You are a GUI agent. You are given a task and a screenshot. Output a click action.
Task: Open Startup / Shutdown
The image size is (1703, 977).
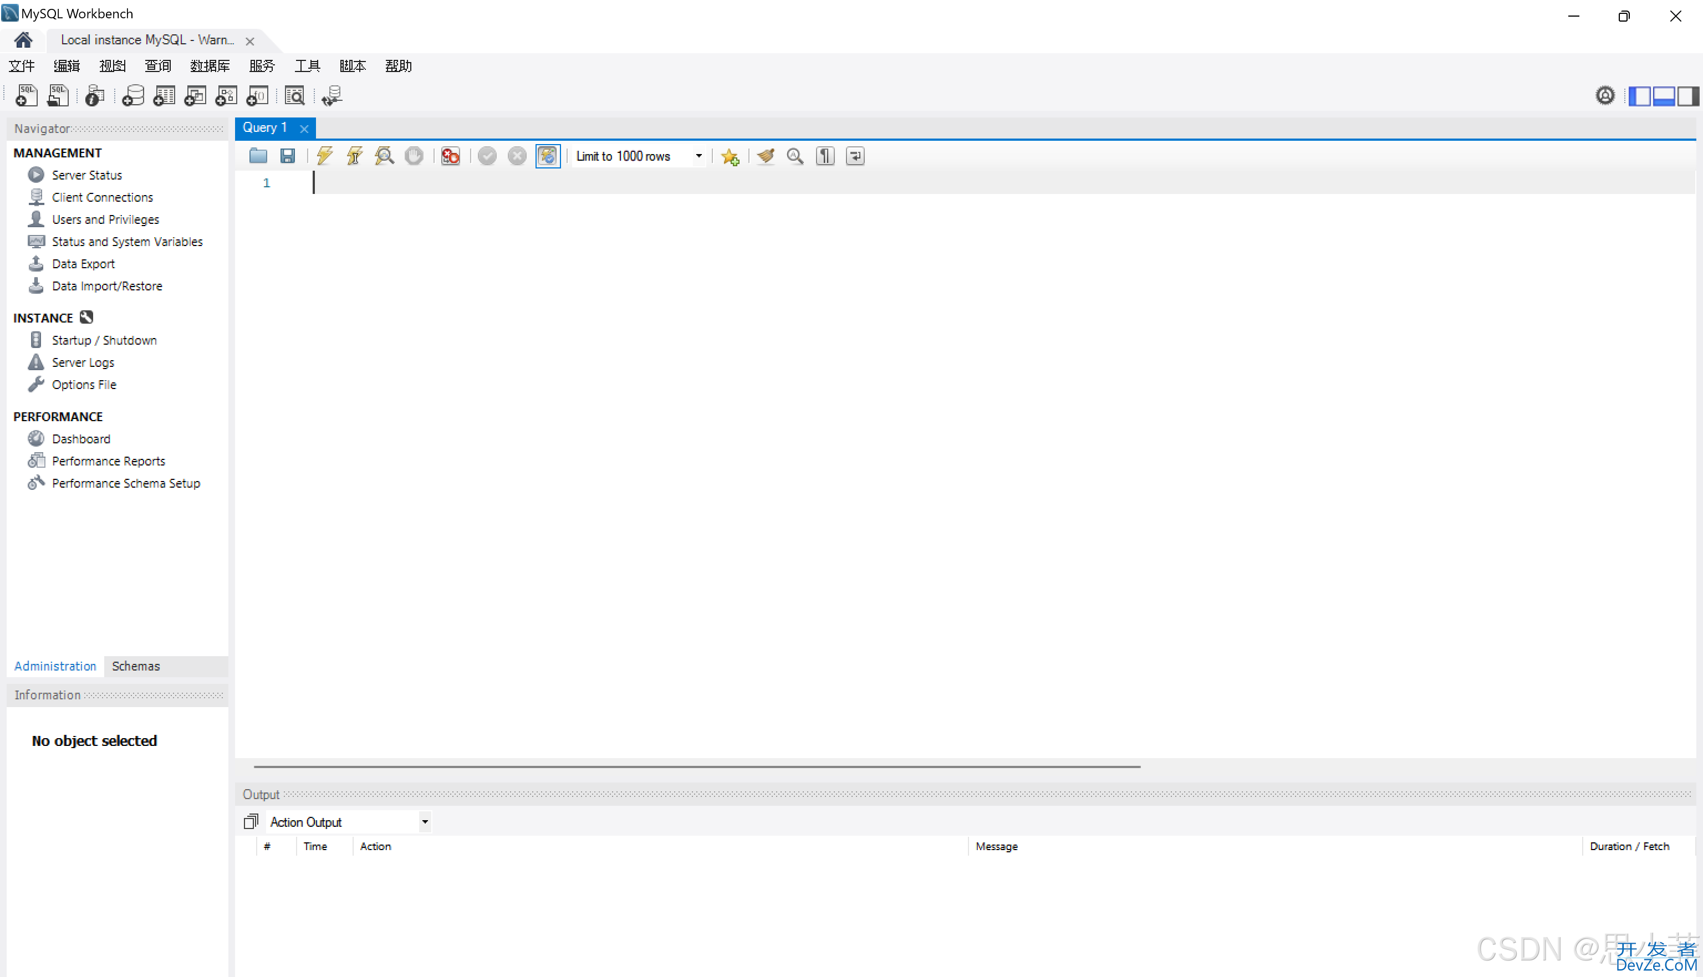pos(105,340)
